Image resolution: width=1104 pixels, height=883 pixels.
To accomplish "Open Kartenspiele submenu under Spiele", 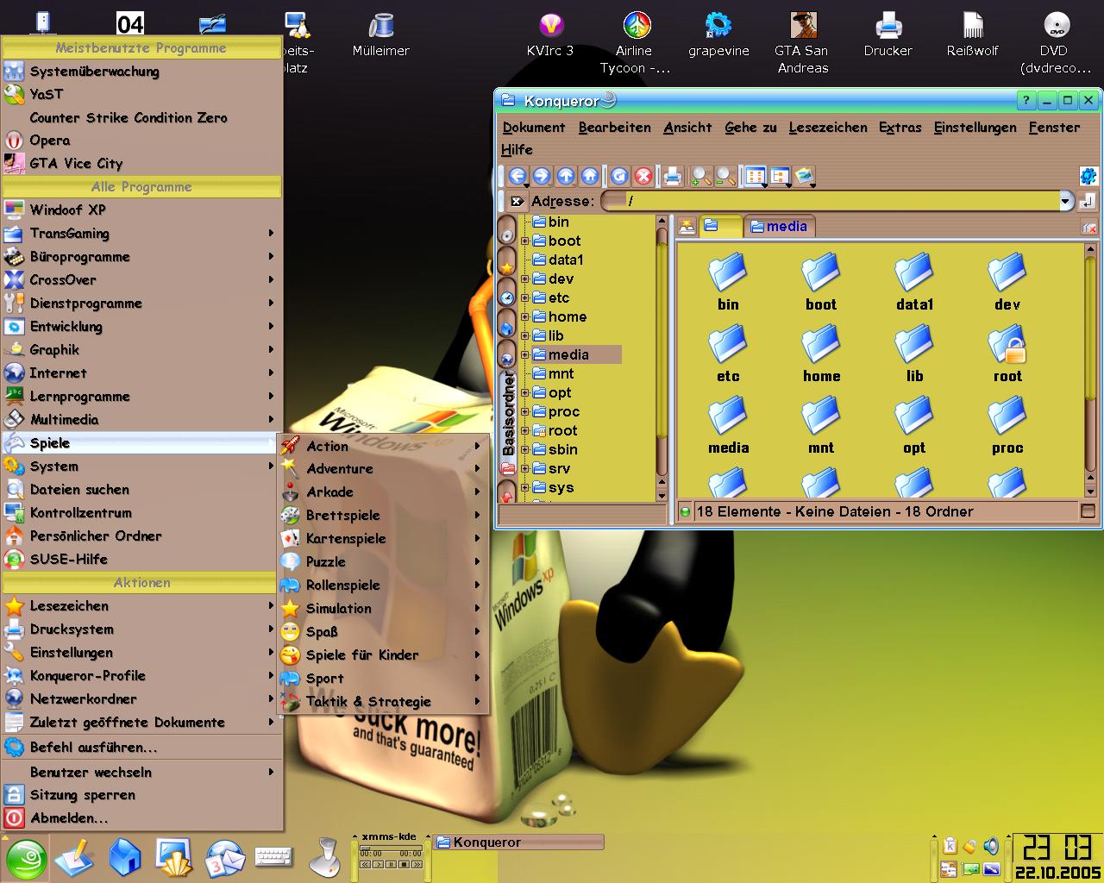I will 383,539.
